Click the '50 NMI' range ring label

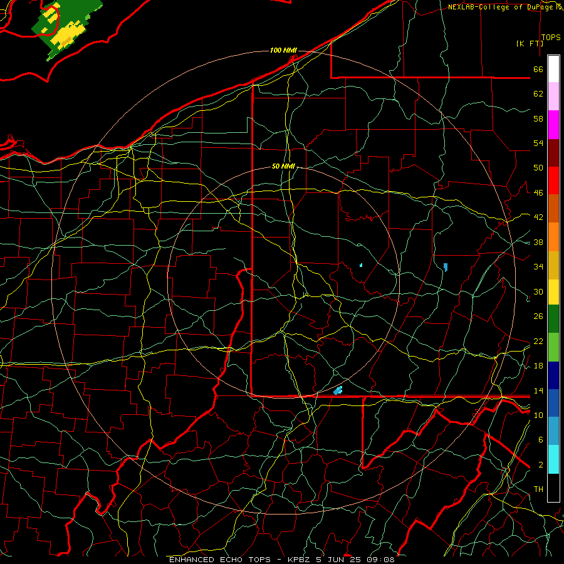[x=283, y=166]
